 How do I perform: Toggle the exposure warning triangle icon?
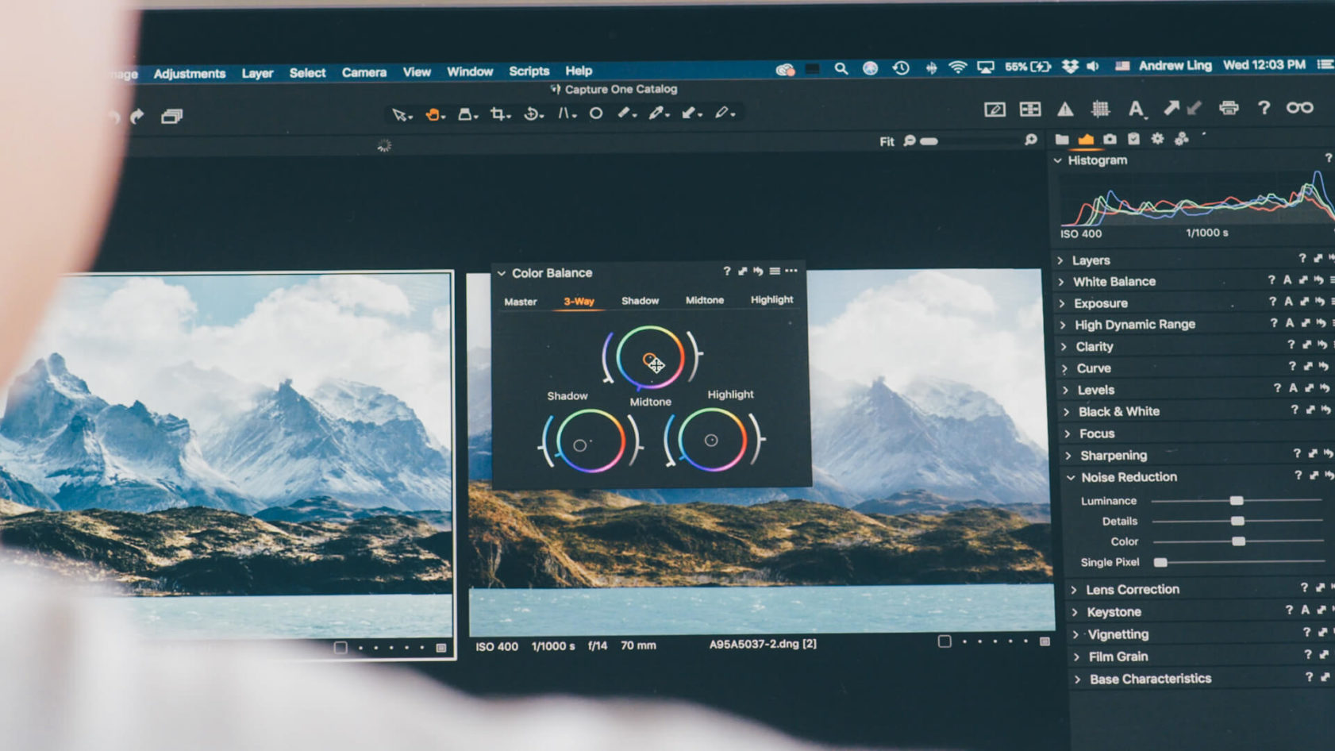1065,108
